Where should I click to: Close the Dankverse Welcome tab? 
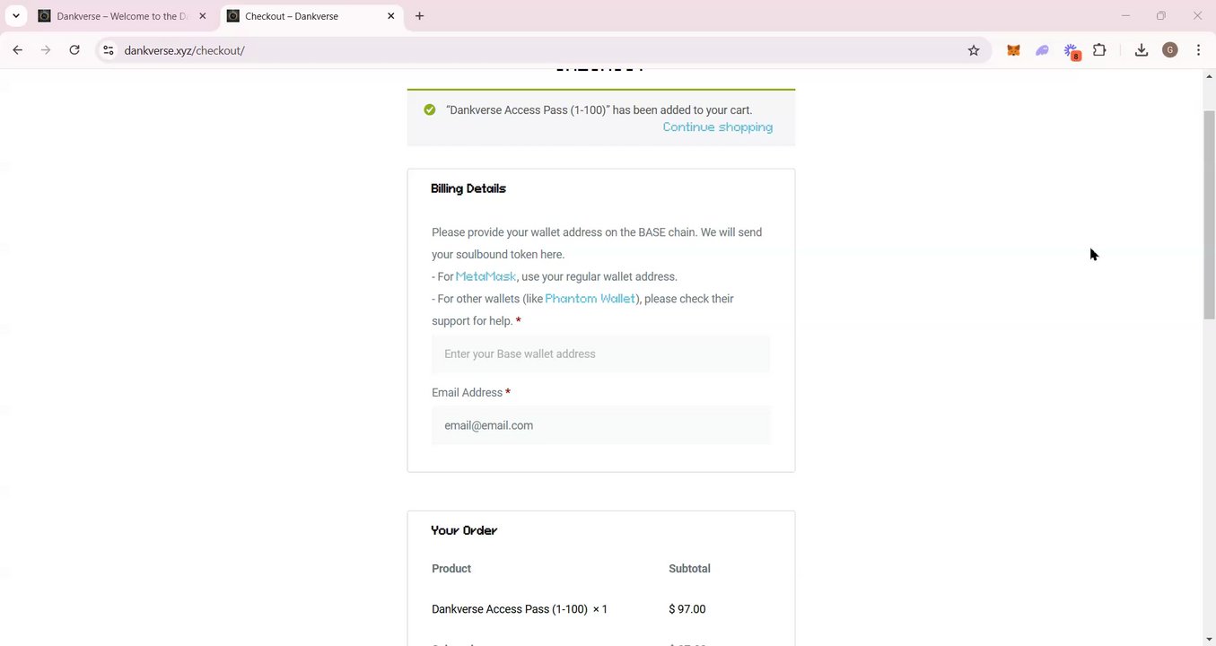[202, 16]
